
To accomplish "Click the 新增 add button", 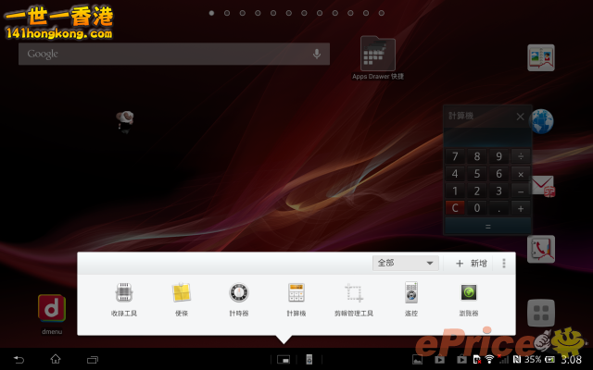I will (x=472, y=264).
